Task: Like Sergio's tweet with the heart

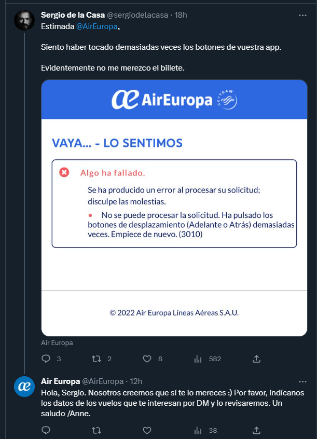Action: pyautogui.click(x=147, y=359)
